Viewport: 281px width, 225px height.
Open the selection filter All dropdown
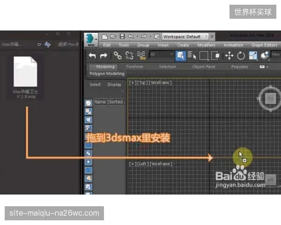(162, 54)
